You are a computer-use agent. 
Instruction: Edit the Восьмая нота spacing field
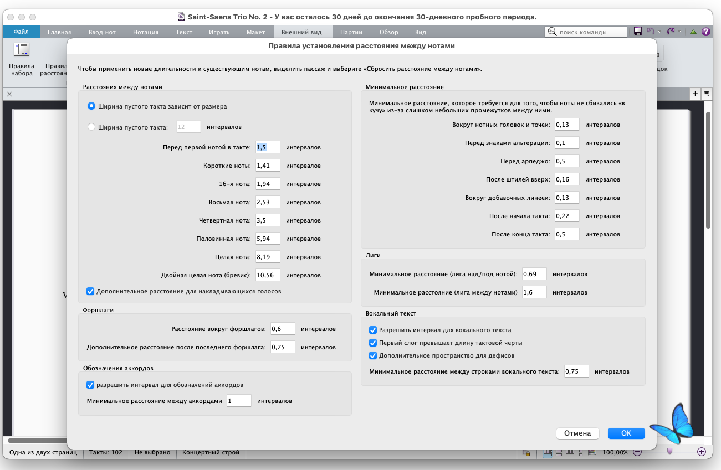[268, 202]
